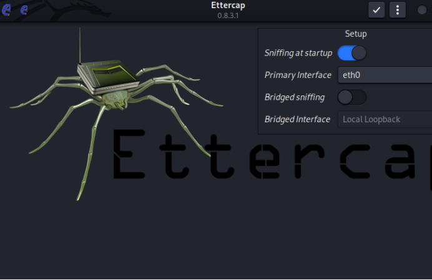The width and height of the screenshot is (432, 280).
Task: Click the second blue Ettercap icon in the top bar
Action: [24, 9]
